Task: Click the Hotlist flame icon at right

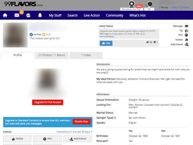Action: (187, 39)
